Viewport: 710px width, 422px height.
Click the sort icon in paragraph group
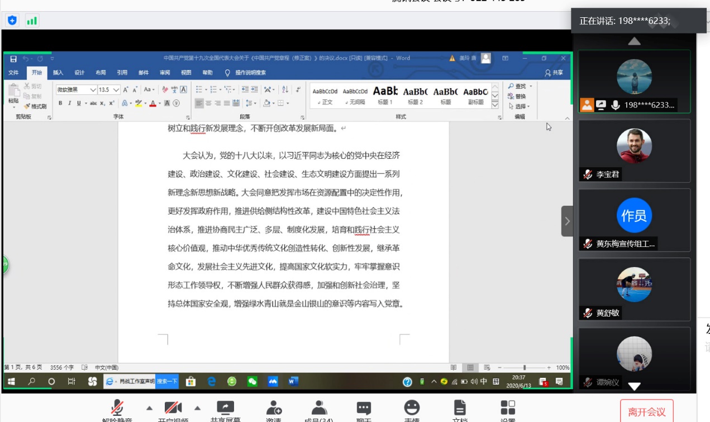tap(285, 89)
